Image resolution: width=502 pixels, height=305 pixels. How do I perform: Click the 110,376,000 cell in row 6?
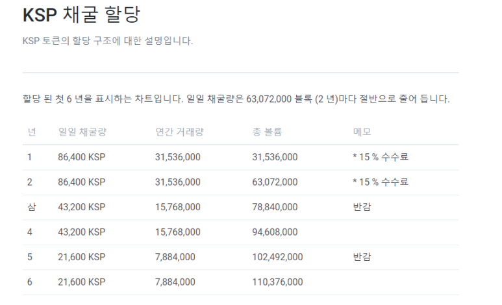click(x=277, y=282)
